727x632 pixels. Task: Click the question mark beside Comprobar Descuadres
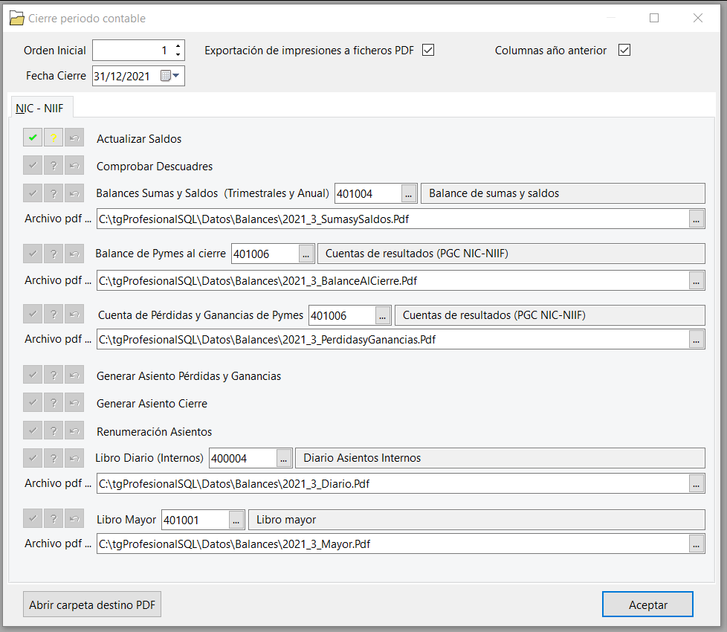(x=54, y=166)
